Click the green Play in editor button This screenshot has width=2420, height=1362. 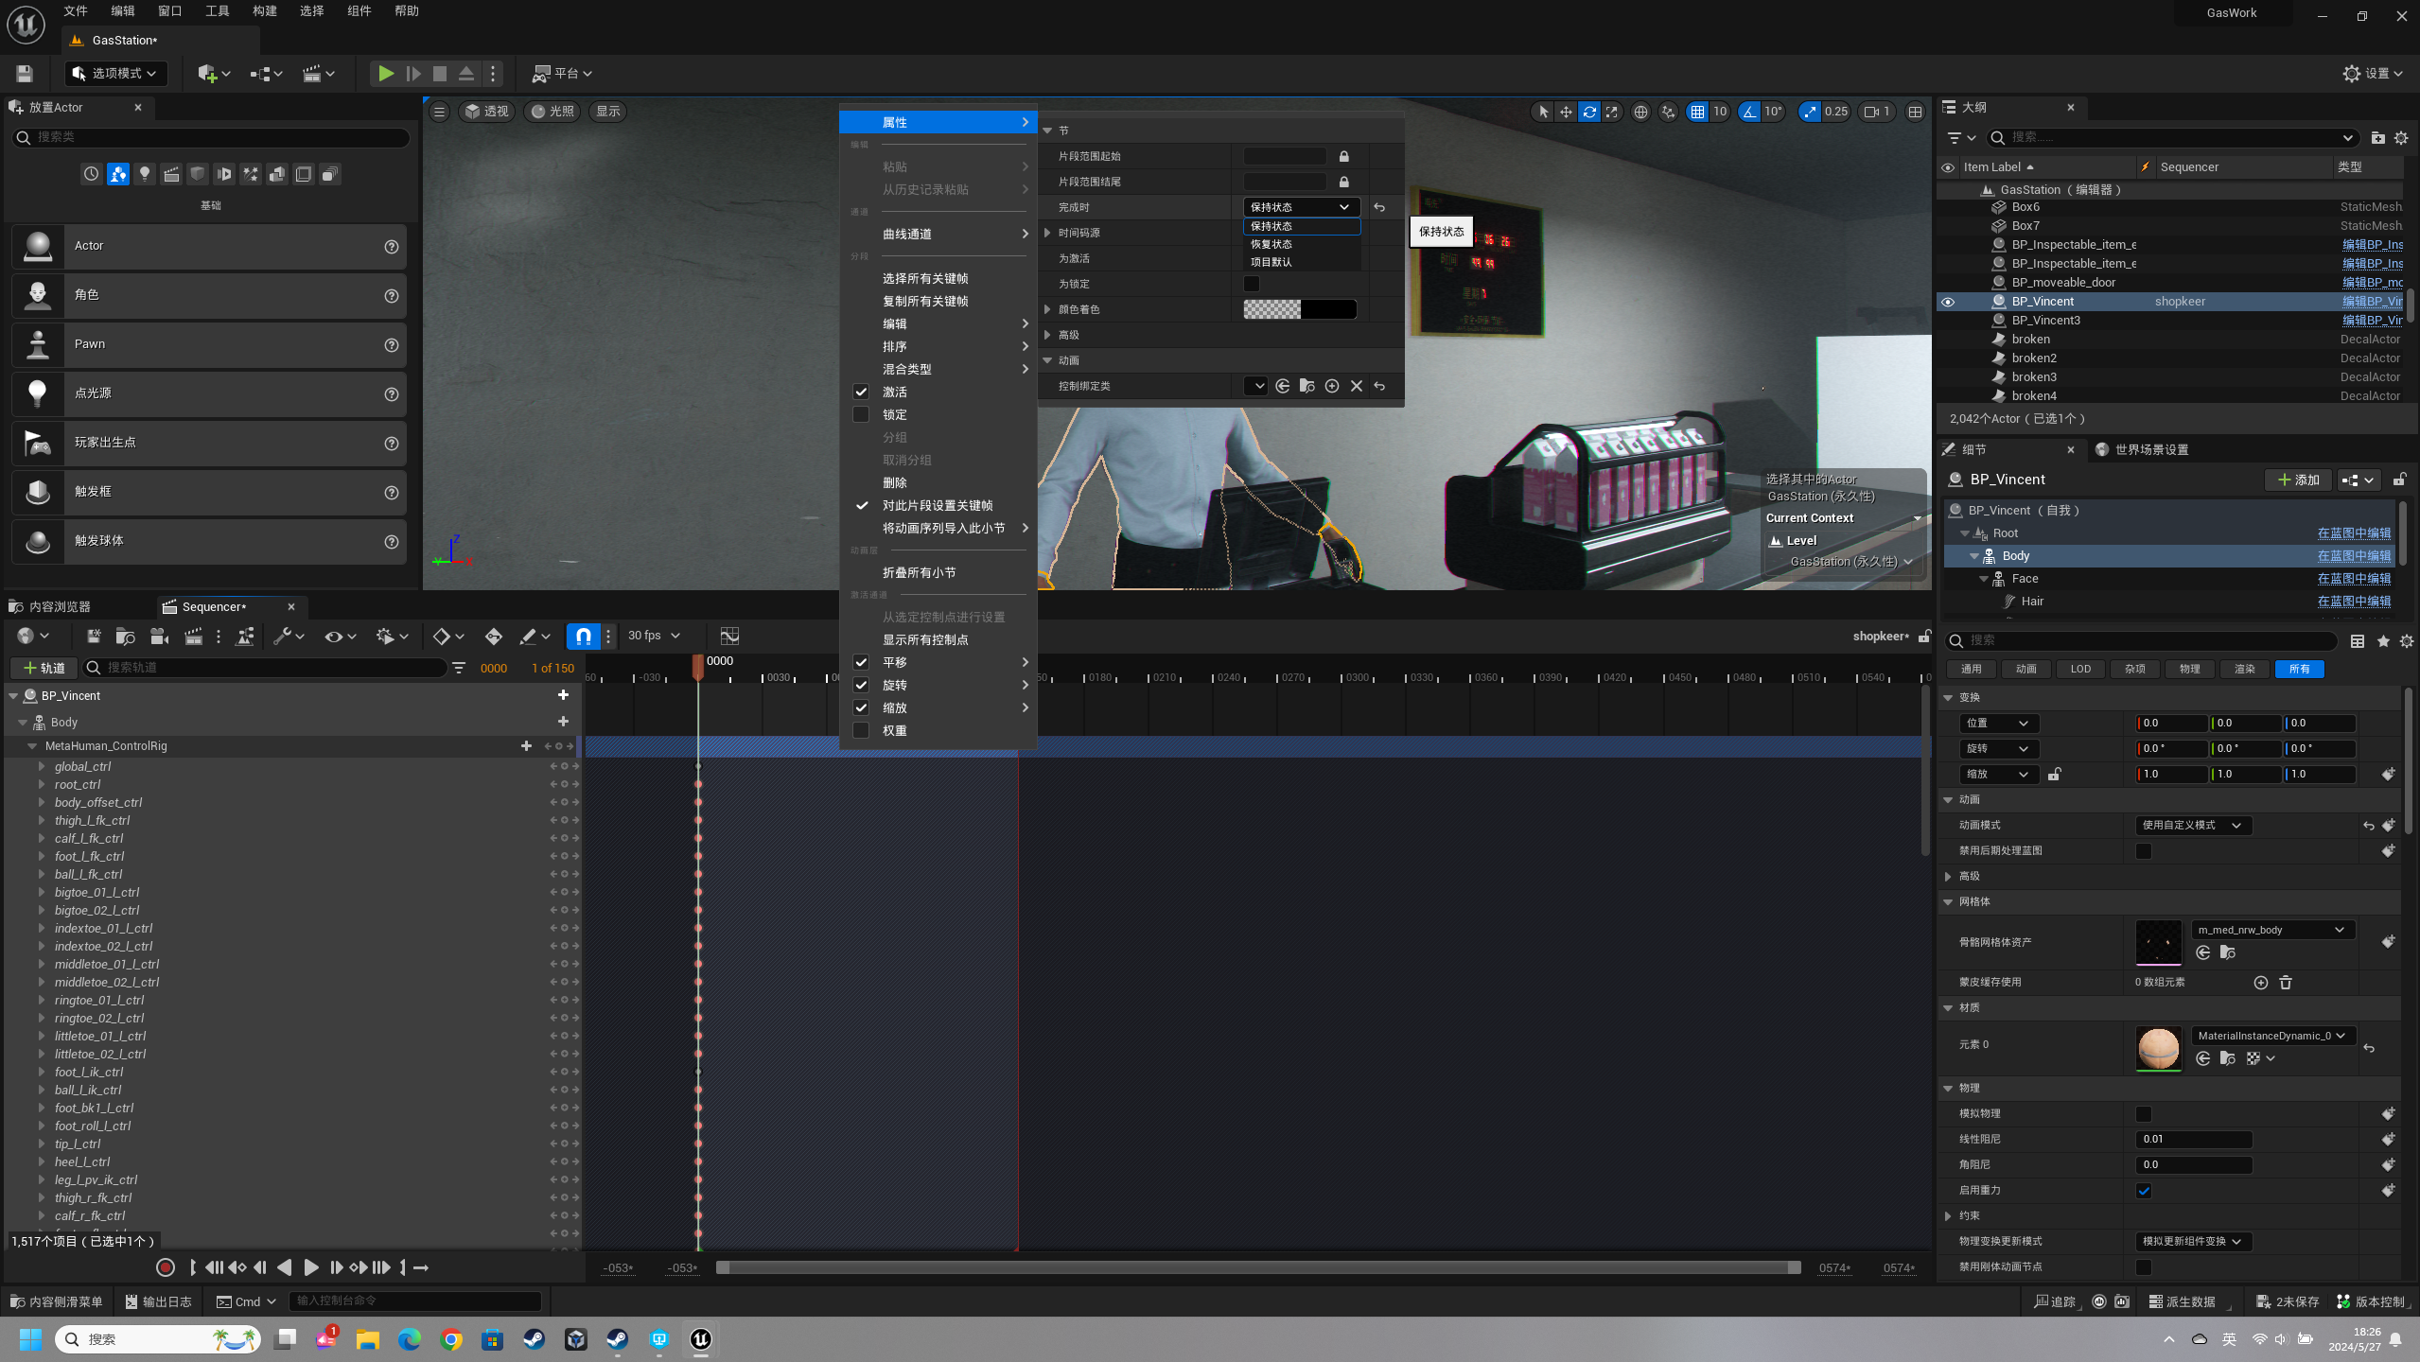tap(385, 74)
